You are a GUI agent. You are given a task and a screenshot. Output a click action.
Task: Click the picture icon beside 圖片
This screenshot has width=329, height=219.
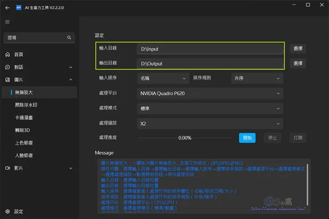click(8, 80)
